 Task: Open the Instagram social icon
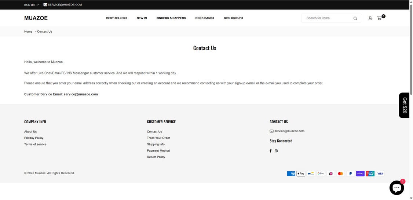[276, 151]
